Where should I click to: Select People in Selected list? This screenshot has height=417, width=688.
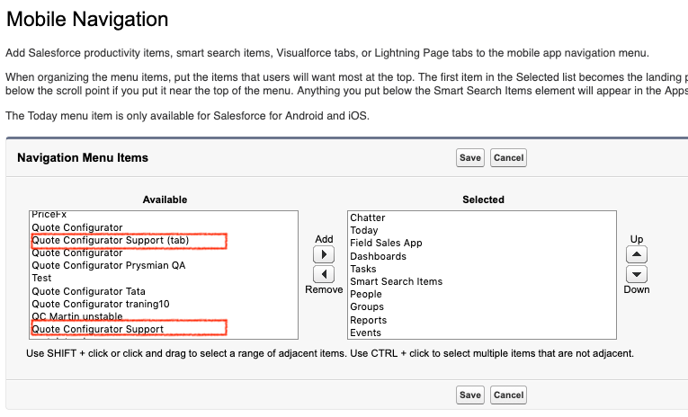tap(482, 294)
